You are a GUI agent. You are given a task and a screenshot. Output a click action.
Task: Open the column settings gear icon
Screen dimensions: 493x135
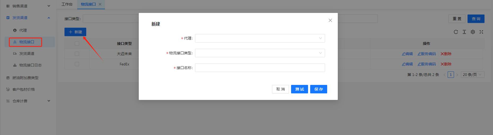pyautogui.click(x=473, y=32)
